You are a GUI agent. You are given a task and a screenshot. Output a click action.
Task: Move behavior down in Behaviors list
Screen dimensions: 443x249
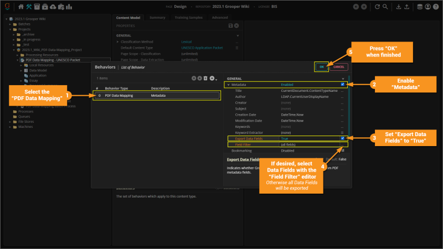199,78
